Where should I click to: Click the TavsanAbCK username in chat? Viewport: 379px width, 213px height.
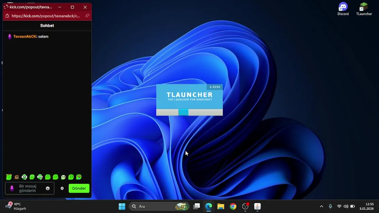25,36
